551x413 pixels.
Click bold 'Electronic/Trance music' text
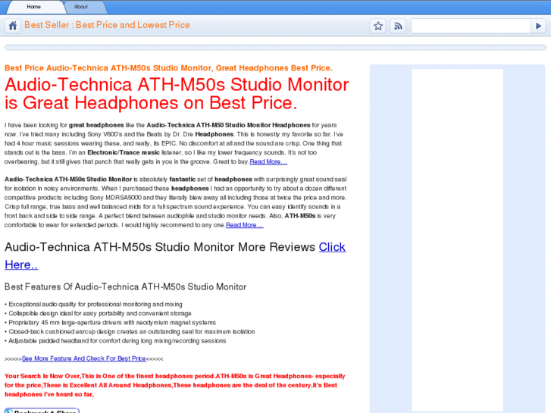[x=124, y=152]
